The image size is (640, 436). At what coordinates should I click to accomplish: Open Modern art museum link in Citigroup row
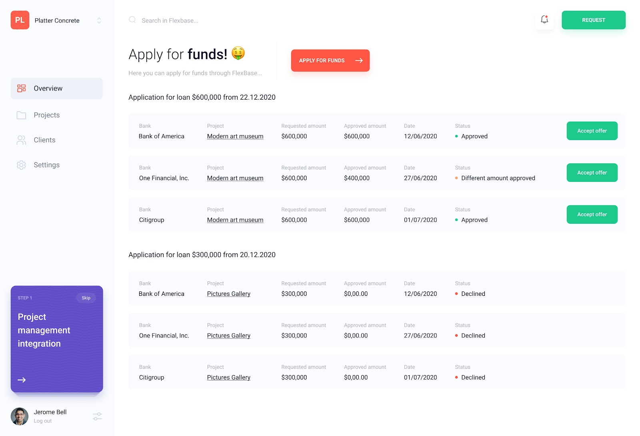pyautogui.click(x=235, y=220)
